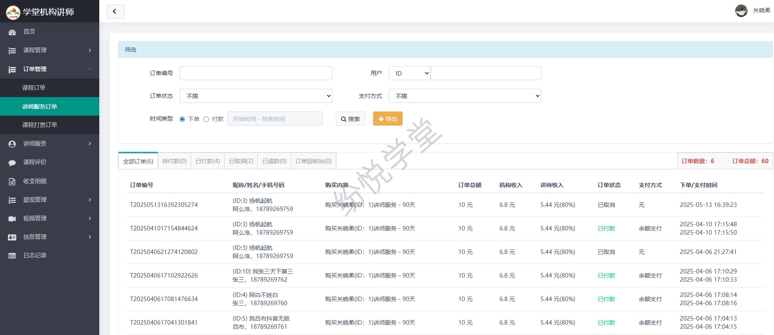Screen dimensions: 774x335
Task: Click the 视频管理 camera icon
Action: click(x=12, y=219)
